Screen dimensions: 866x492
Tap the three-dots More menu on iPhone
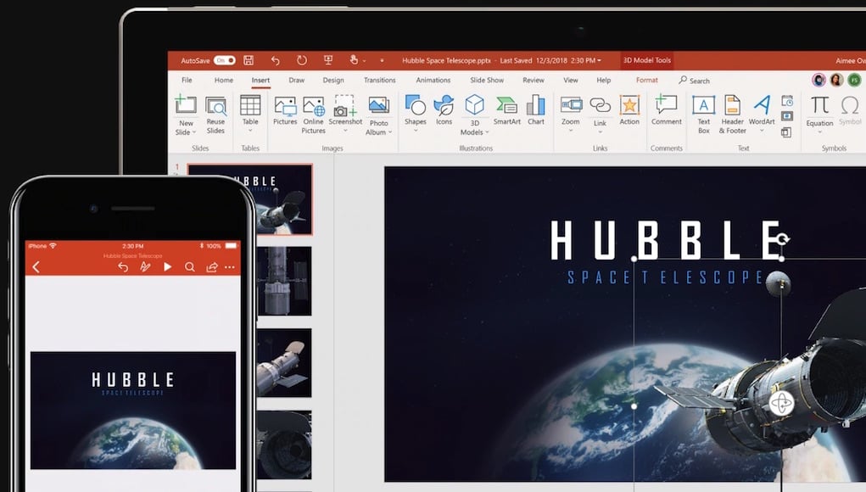coord(230,267)
